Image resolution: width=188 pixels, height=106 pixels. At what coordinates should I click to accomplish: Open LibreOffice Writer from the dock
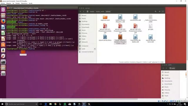pos(3,27)
